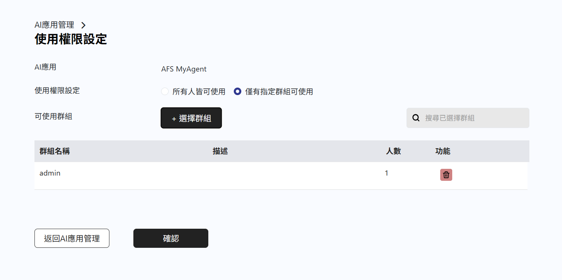The height and width of the screenshot is (280, 562).
Task: Click the 描述 column header
Action: pyautogui.click(x=220, y=151)
